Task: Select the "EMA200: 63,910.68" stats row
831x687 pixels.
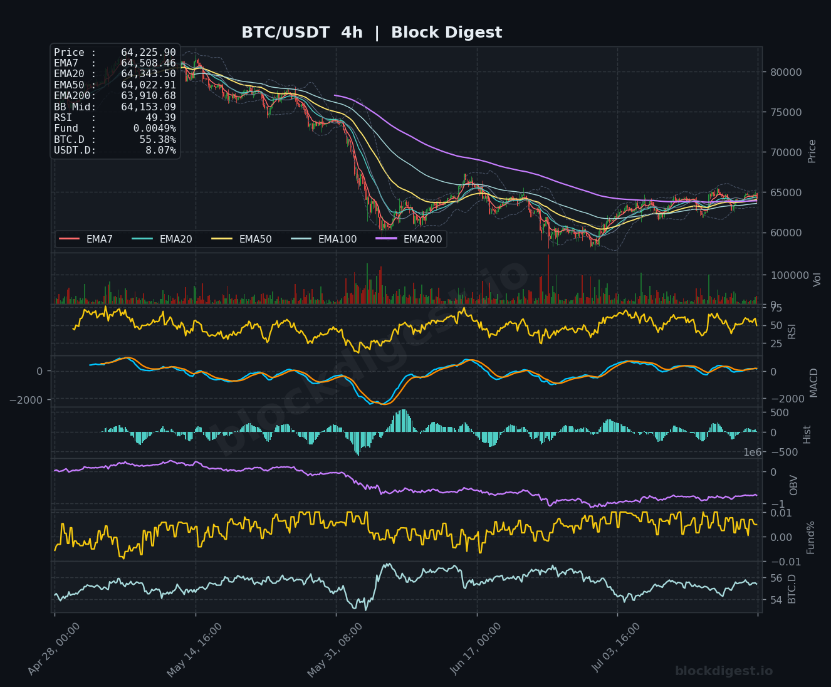Action: 115,96
